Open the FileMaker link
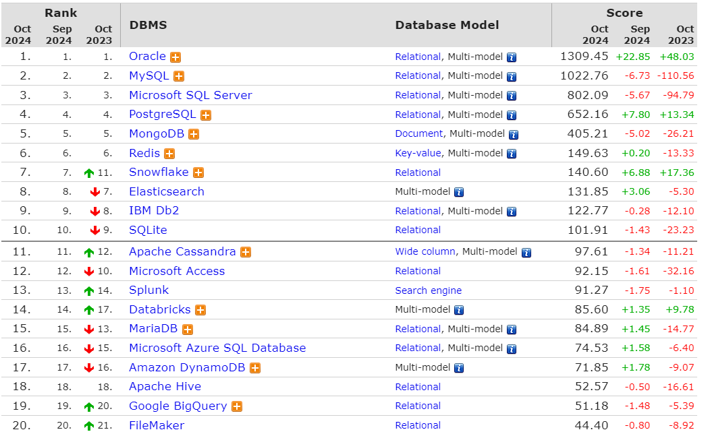 point(157,425)
